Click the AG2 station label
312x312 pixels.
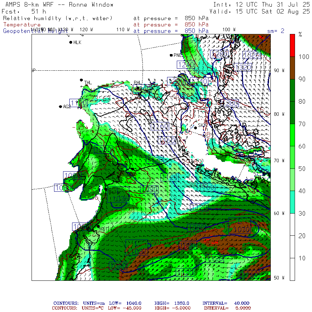[67, 107]
